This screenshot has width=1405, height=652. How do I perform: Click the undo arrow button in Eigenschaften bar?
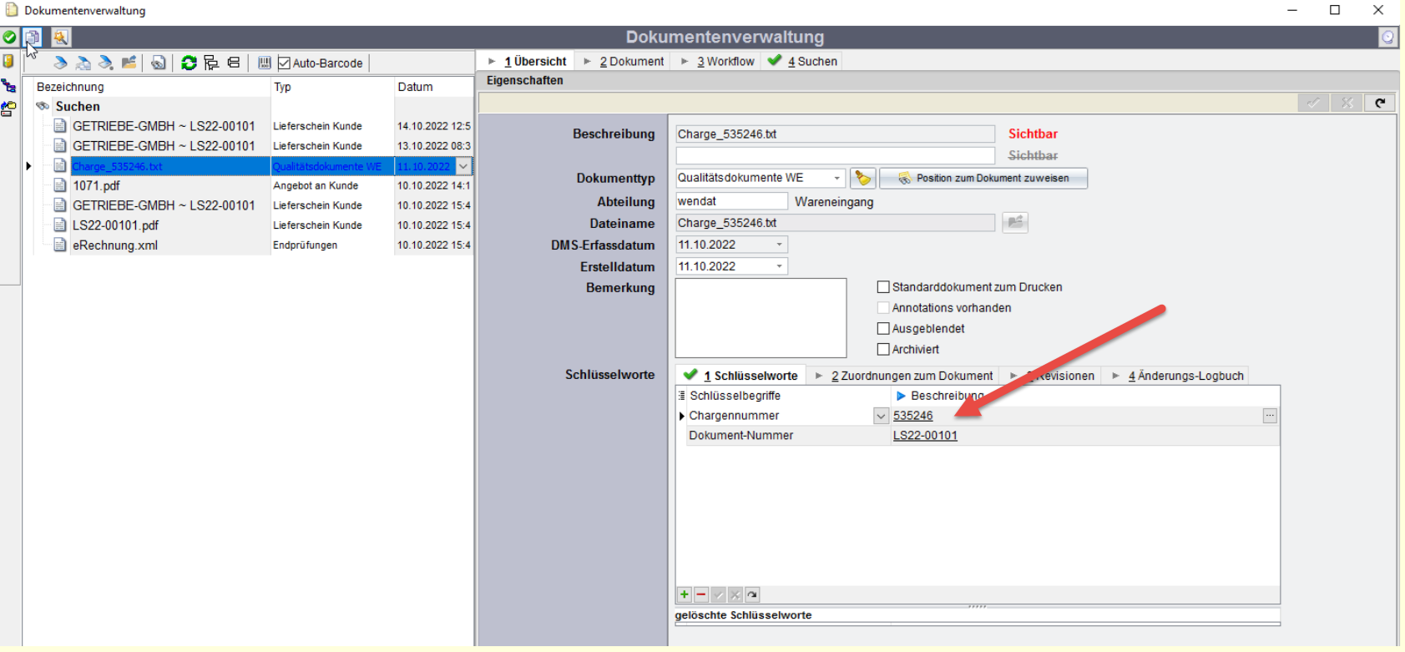(x=1380, y=103)
